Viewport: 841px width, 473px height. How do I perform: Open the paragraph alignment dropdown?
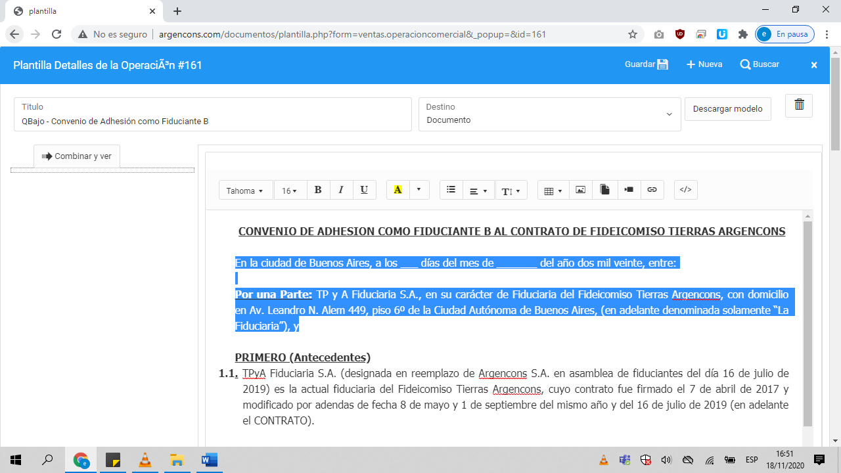pyautogui.click(x=478, y=191)
